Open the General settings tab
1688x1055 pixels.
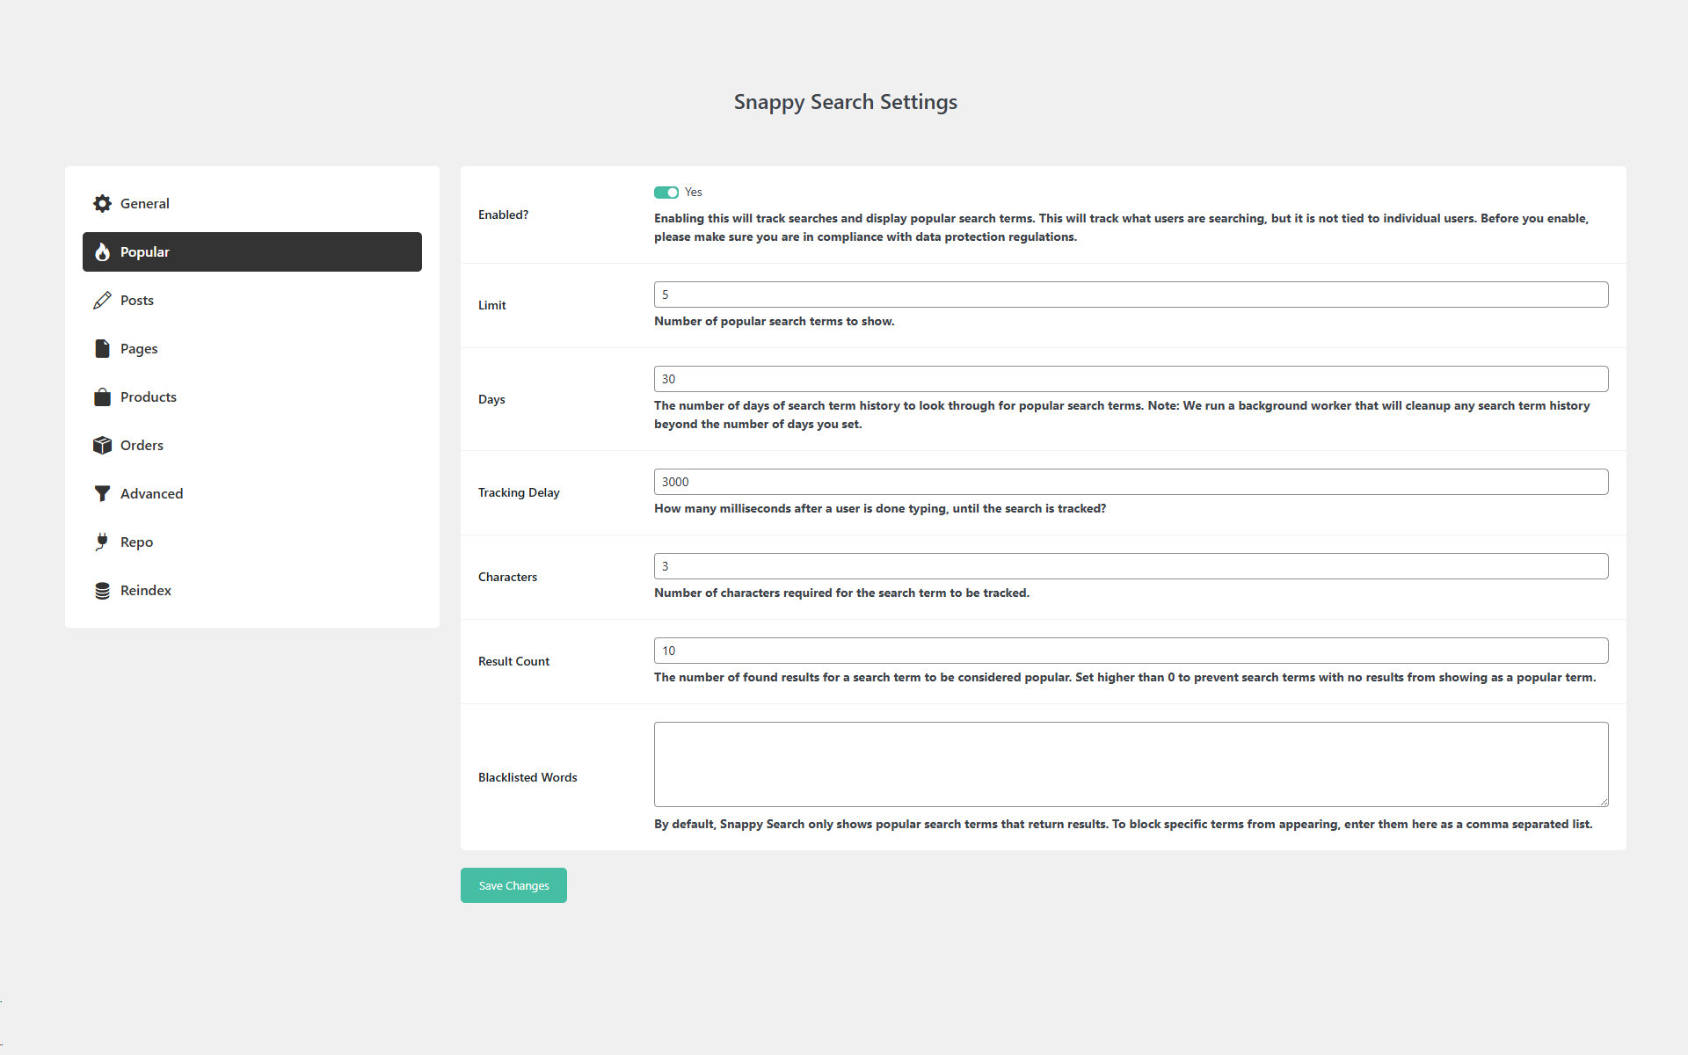click(252, 203)
